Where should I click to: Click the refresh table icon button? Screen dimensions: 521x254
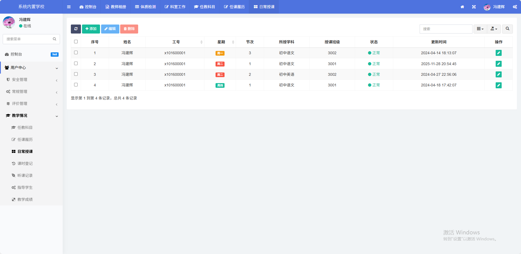coord(76,29)
